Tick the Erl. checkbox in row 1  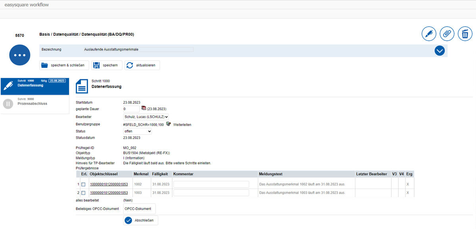tap(83, 184)
